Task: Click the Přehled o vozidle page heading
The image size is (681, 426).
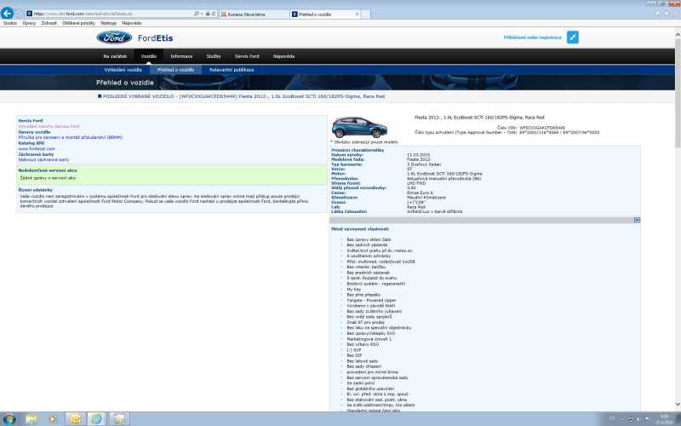Action: point(125,83)
